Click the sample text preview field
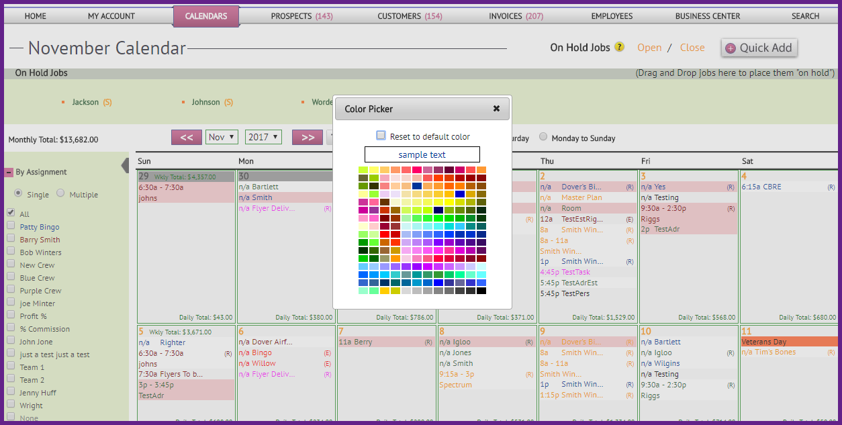 click(422, 154)
